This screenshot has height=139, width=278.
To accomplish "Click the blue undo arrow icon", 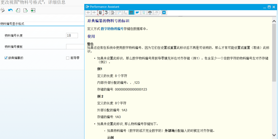I will pos(10,10).
